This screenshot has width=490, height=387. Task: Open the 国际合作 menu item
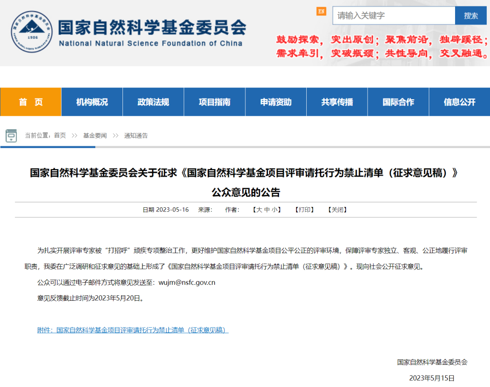[398, 102]
